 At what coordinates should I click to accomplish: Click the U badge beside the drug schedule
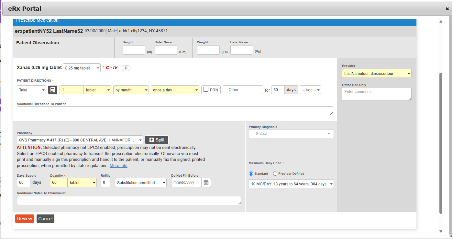(126, 68)
